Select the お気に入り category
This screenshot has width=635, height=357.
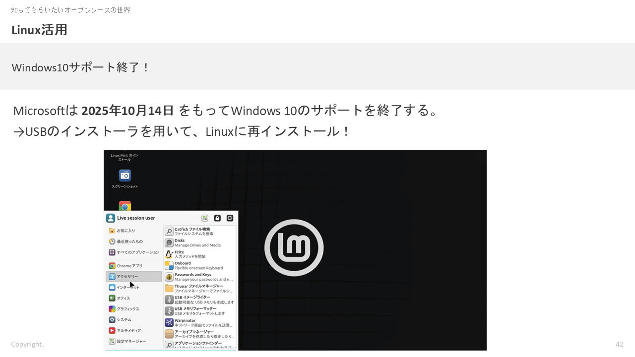point(126,231)
